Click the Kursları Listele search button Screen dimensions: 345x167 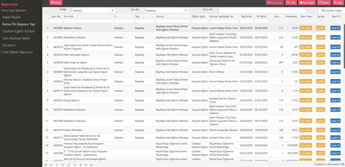[x=331, y=10]
